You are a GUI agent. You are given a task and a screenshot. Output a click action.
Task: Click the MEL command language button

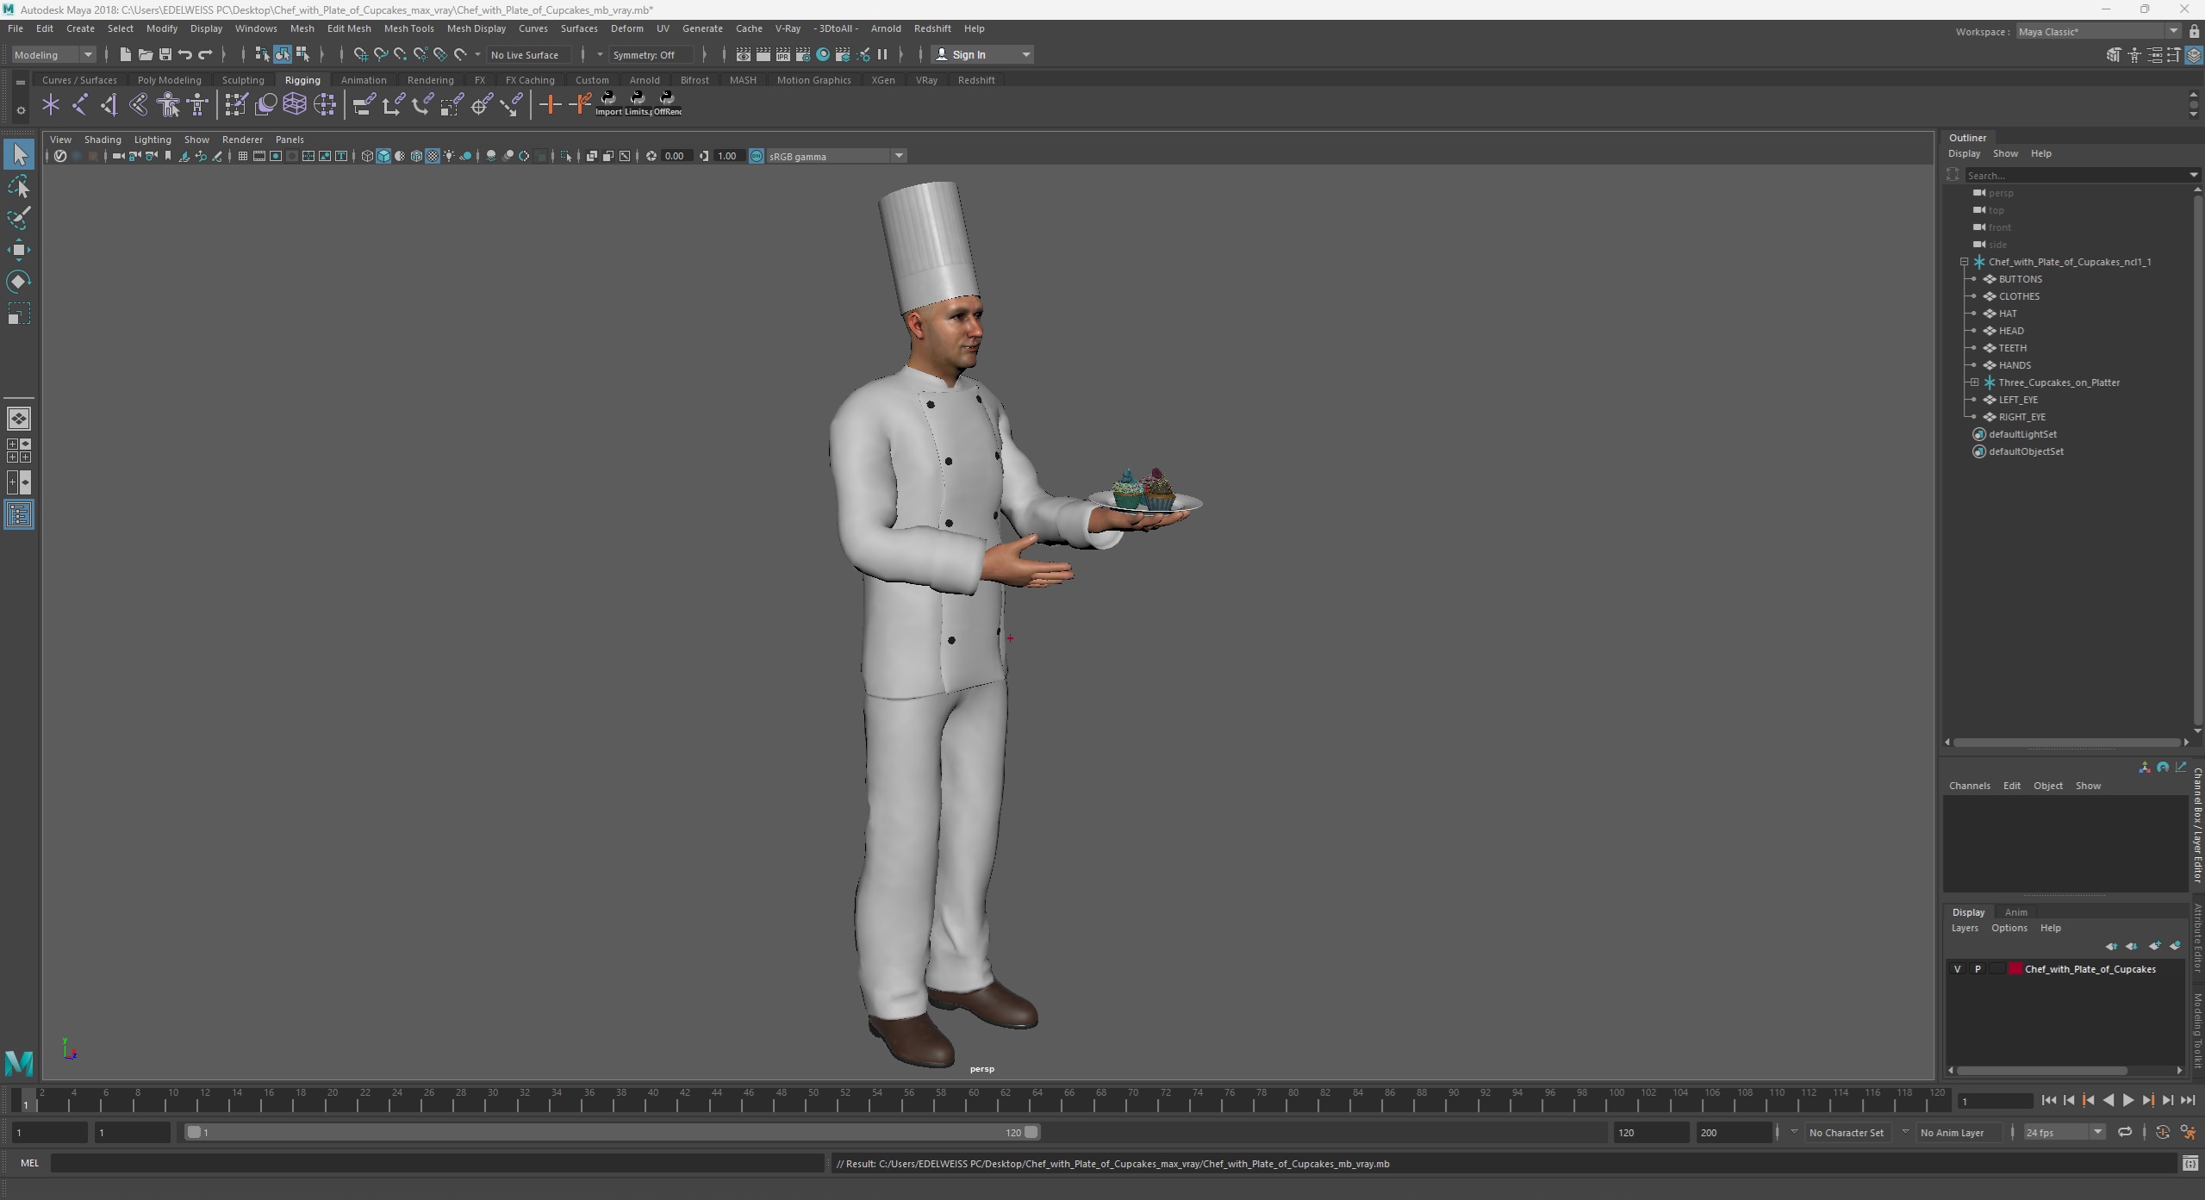(x=30, y=1163)
